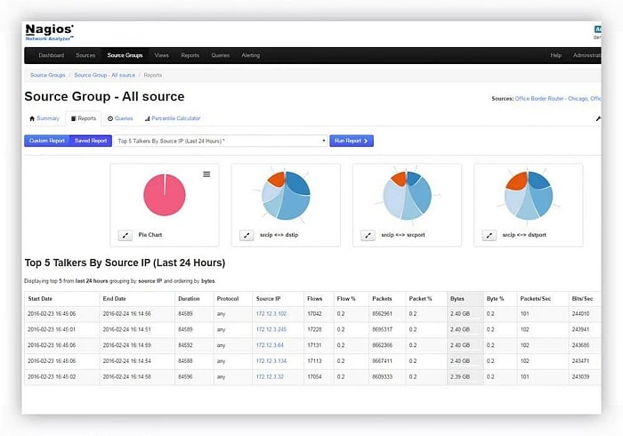Sort by the Bytes column header
Screen dimensions: 623x436
457,298
